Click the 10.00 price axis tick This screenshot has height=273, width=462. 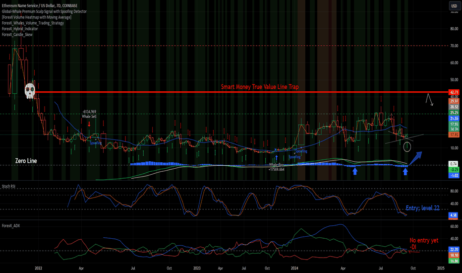[x=454, y=148]
